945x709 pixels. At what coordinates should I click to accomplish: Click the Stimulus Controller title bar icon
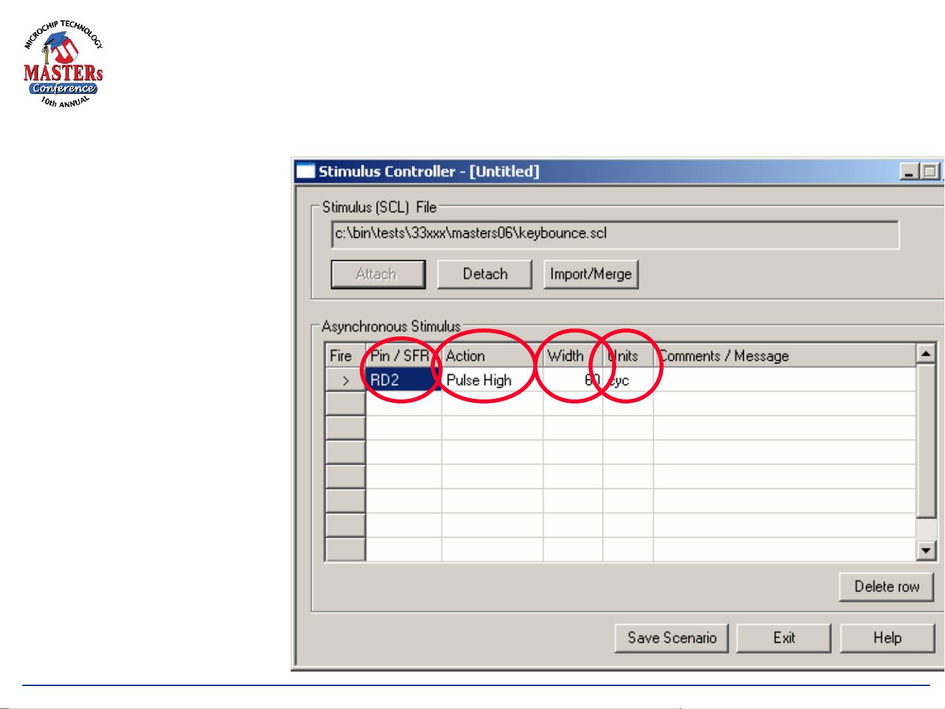[x=305, y=172]
